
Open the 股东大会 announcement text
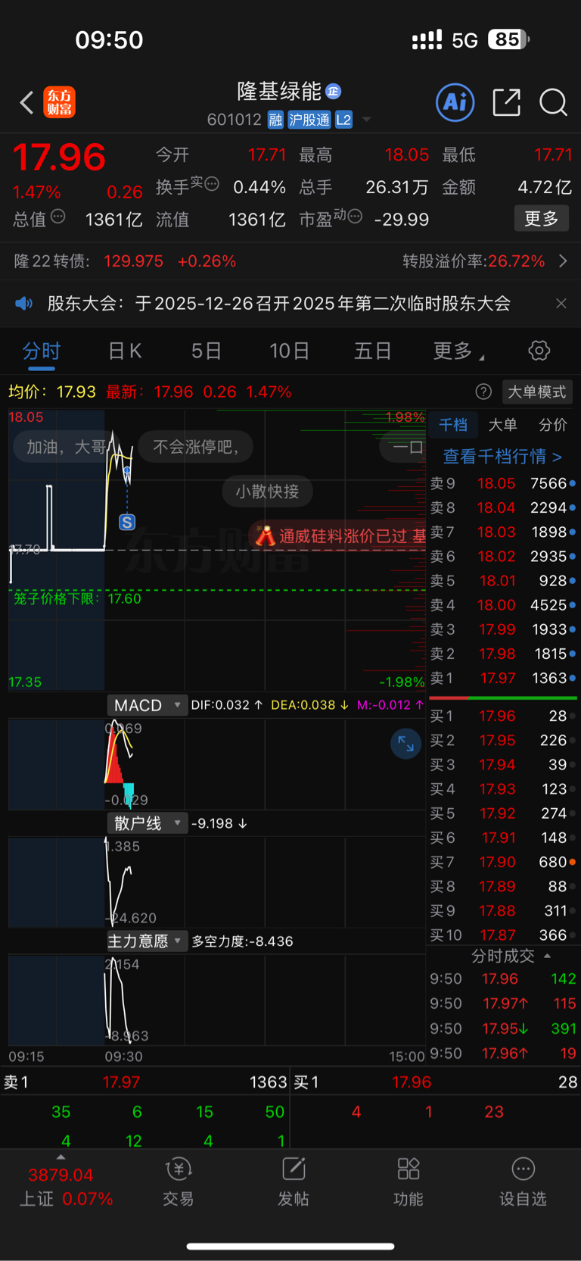coord(279,304)
